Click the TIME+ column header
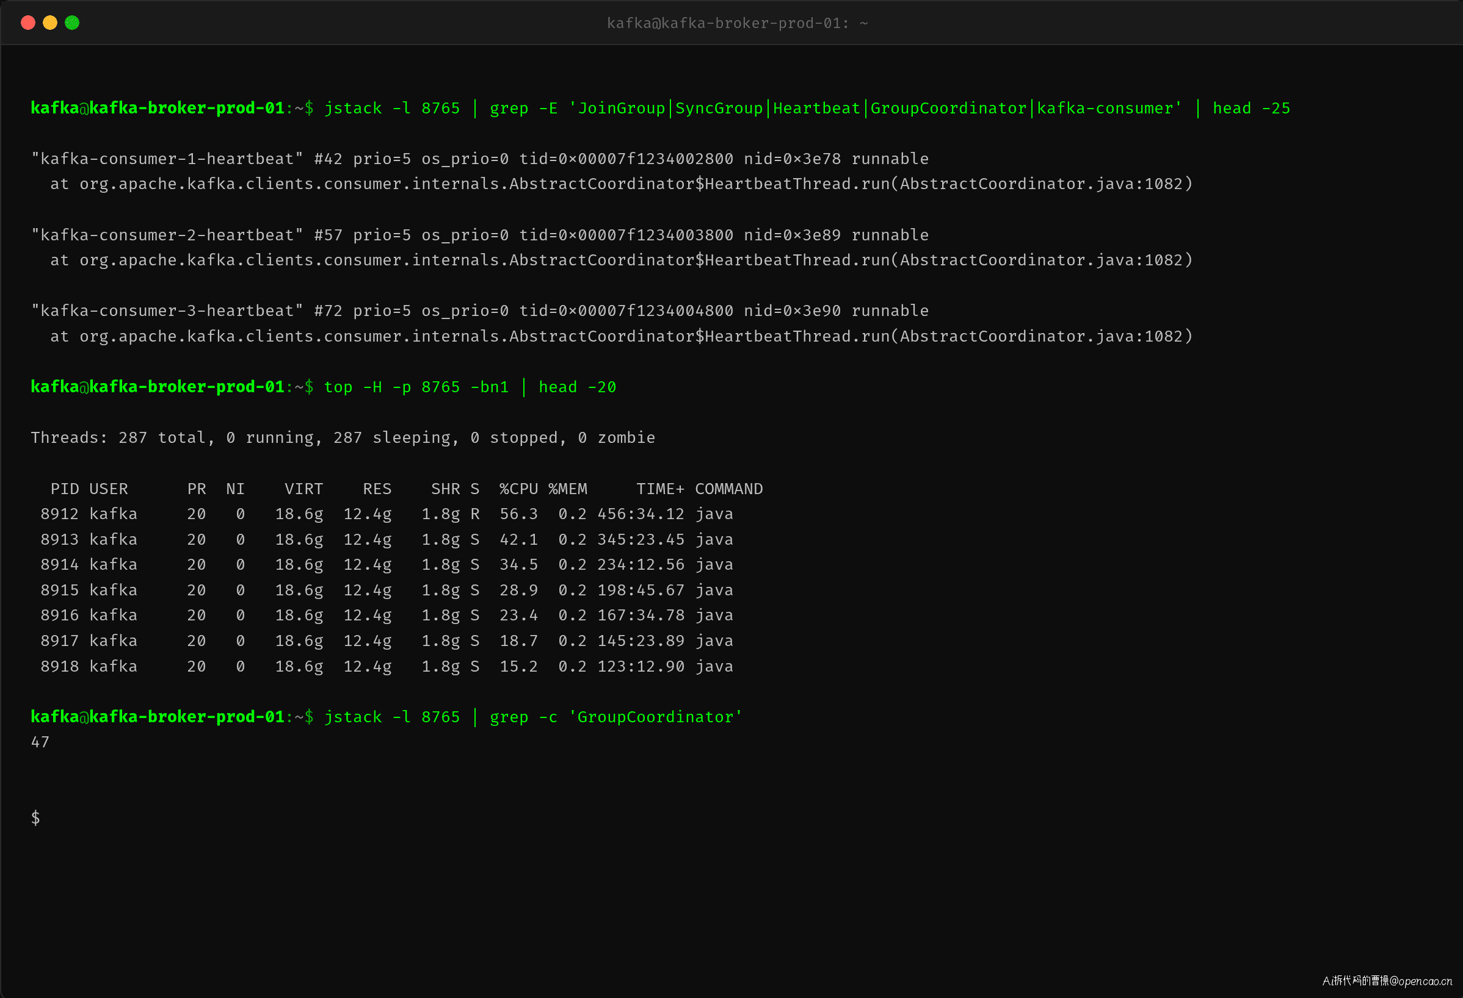Viewport: 1463px width, 998px height. click(659, 489)
